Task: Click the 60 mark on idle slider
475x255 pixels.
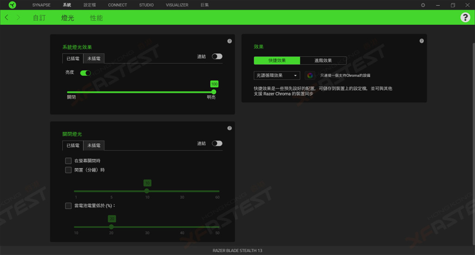Action: tap(217, 197)
